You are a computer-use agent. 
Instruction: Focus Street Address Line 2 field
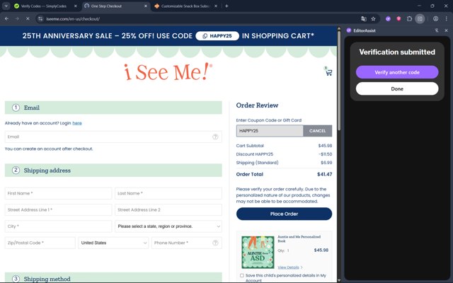pos(168,210)
